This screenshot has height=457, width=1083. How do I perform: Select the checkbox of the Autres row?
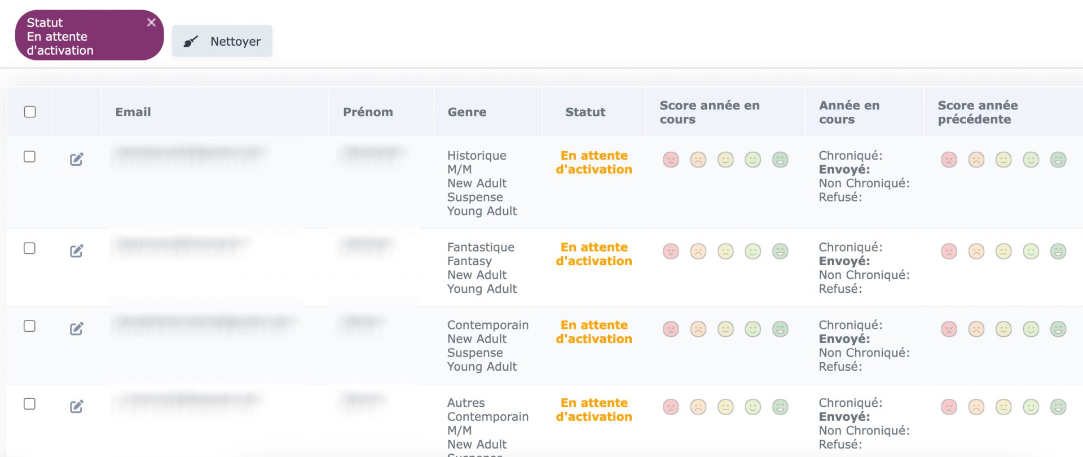(x=30, y=404)
